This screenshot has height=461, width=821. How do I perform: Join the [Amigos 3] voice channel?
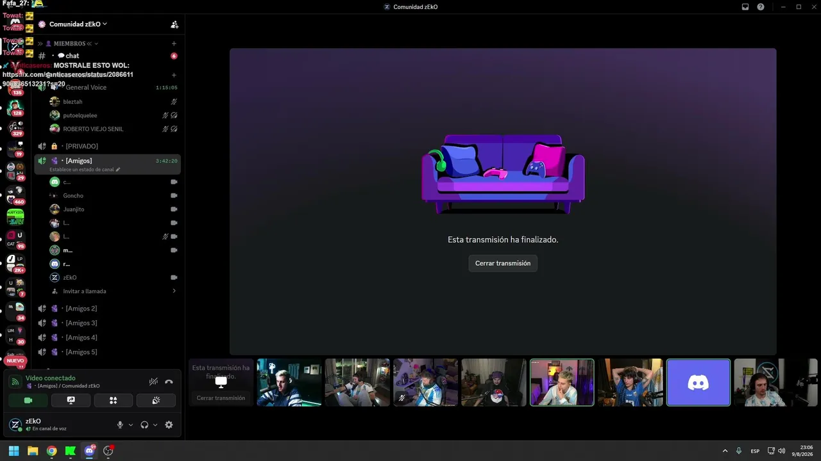click(107, 323)
